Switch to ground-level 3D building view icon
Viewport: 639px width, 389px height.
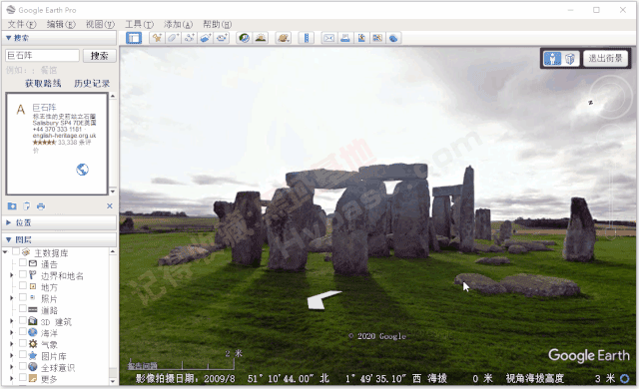coord(570,59)
